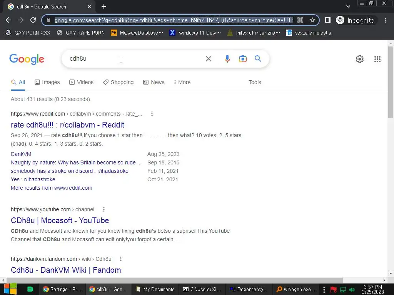Bookmark this page with the star icon
The height and width of the screenshot is (295, 394).
[x=312, y=20]
